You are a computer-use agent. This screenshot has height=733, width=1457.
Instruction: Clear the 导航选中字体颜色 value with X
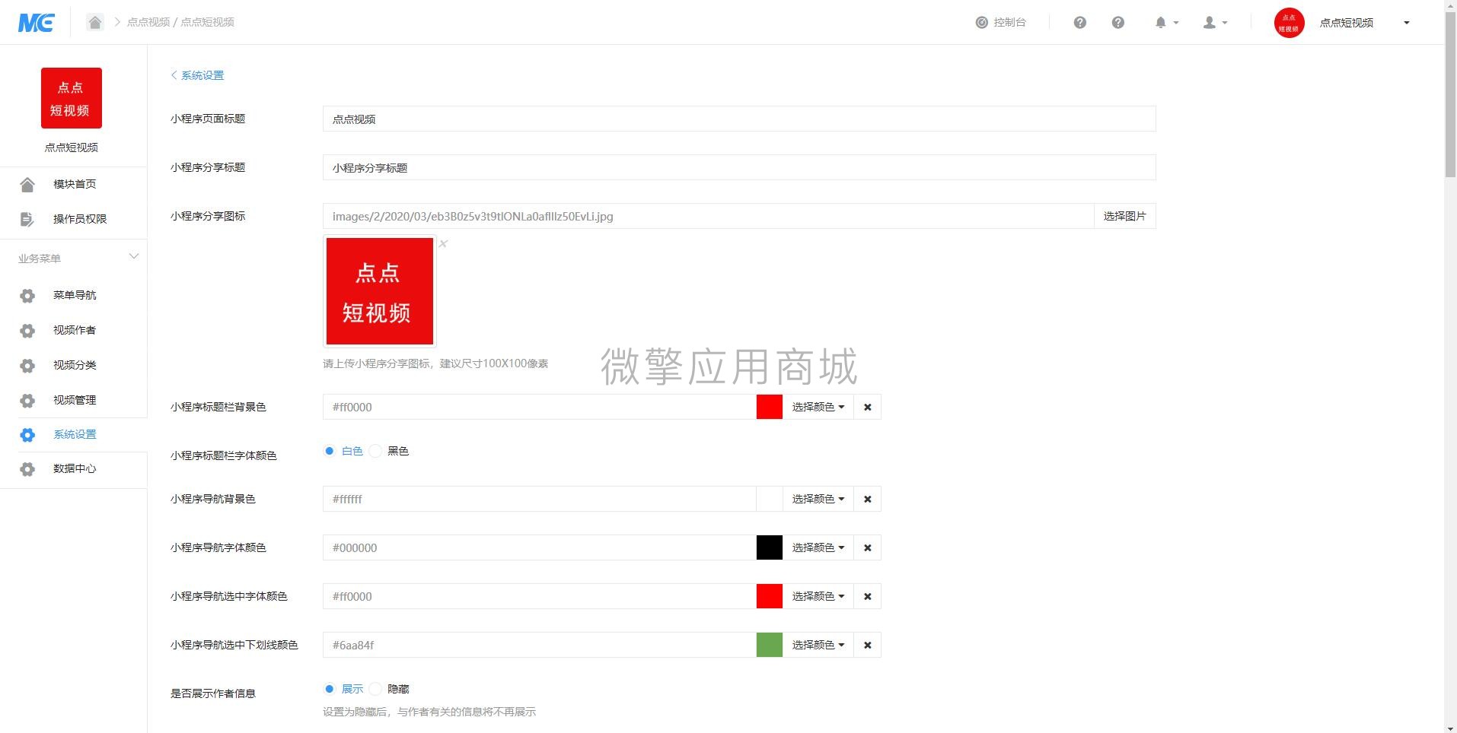point(867,596)
